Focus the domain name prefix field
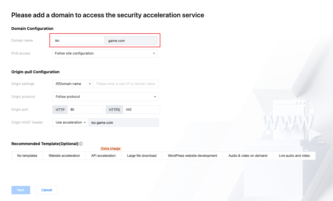The width and height of the screenshot is (333, 201). click(x=78, y=41)
